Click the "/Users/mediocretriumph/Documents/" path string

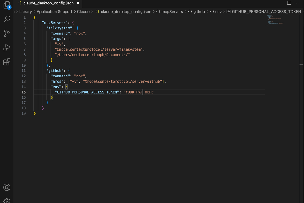92,55
